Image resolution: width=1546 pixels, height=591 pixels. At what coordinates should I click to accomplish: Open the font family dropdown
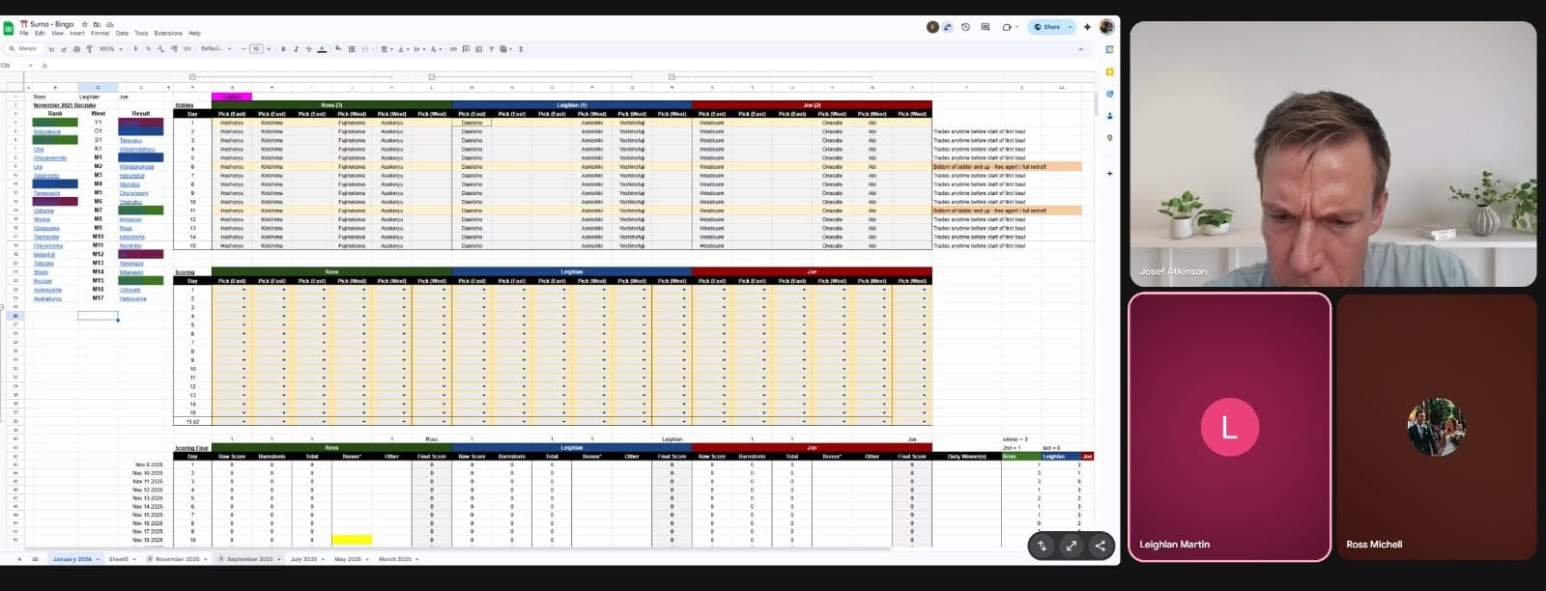tap(215, 49)
